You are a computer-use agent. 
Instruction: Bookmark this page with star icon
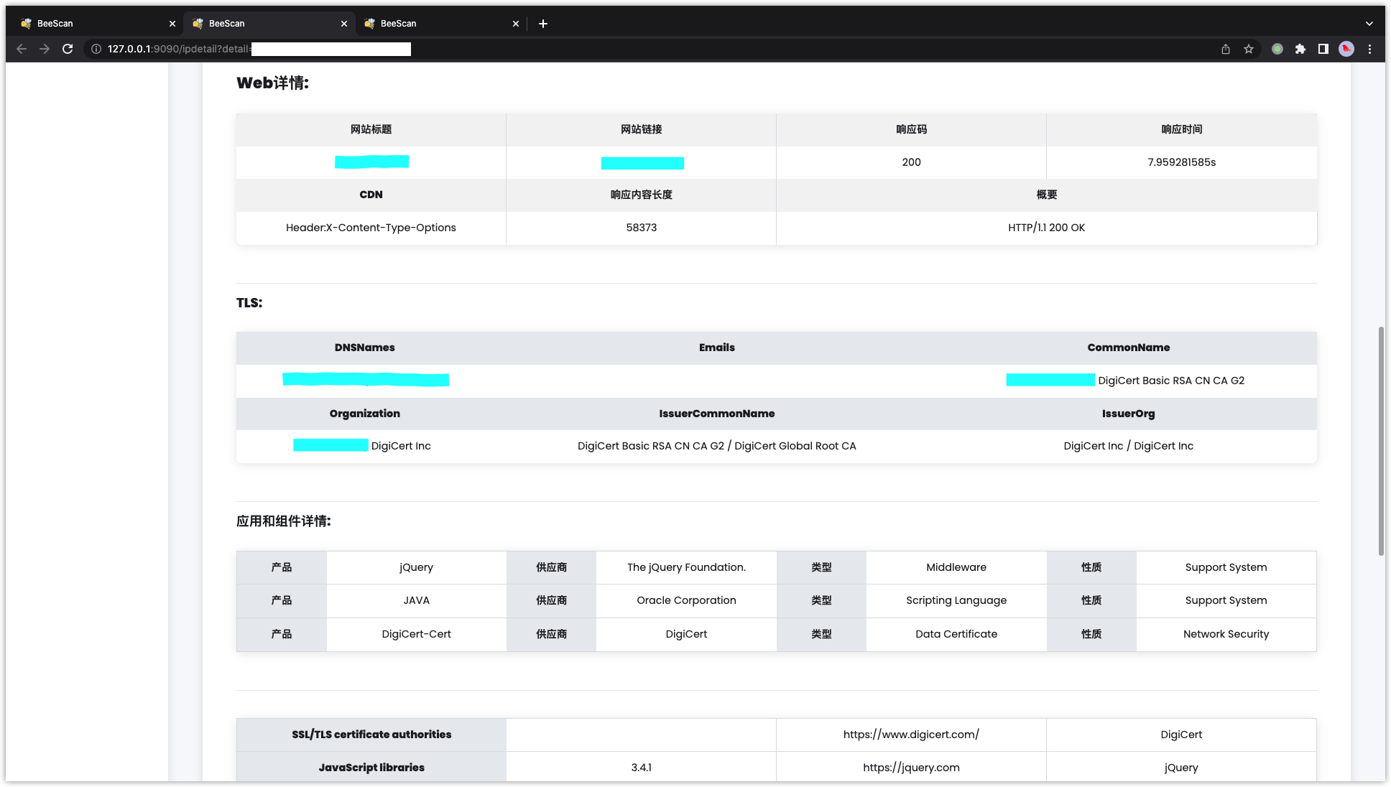point(1249,49)
